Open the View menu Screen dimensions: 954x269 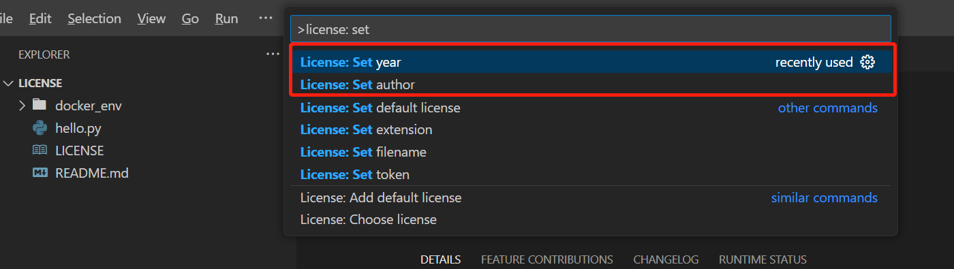coord(151,18)
